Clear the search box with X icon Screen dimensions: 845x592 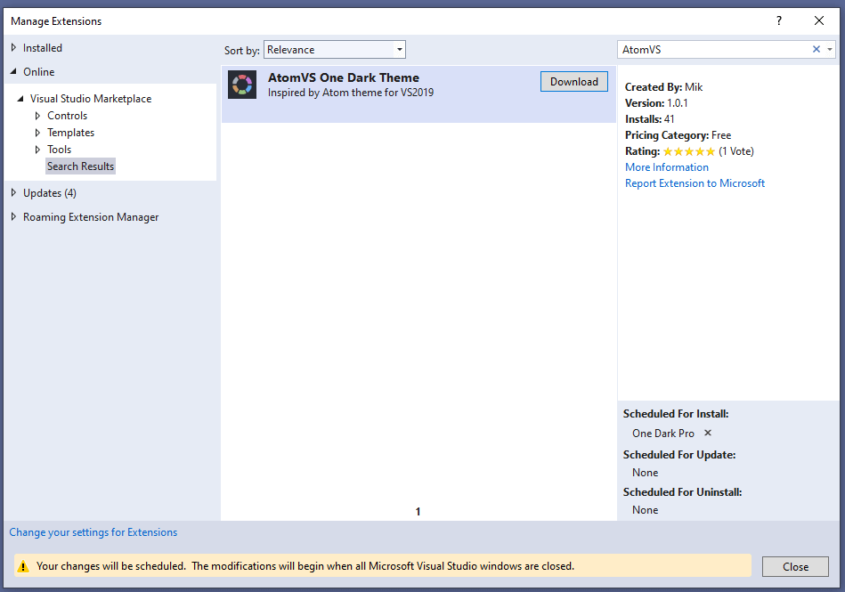click(x=816, y=50)
